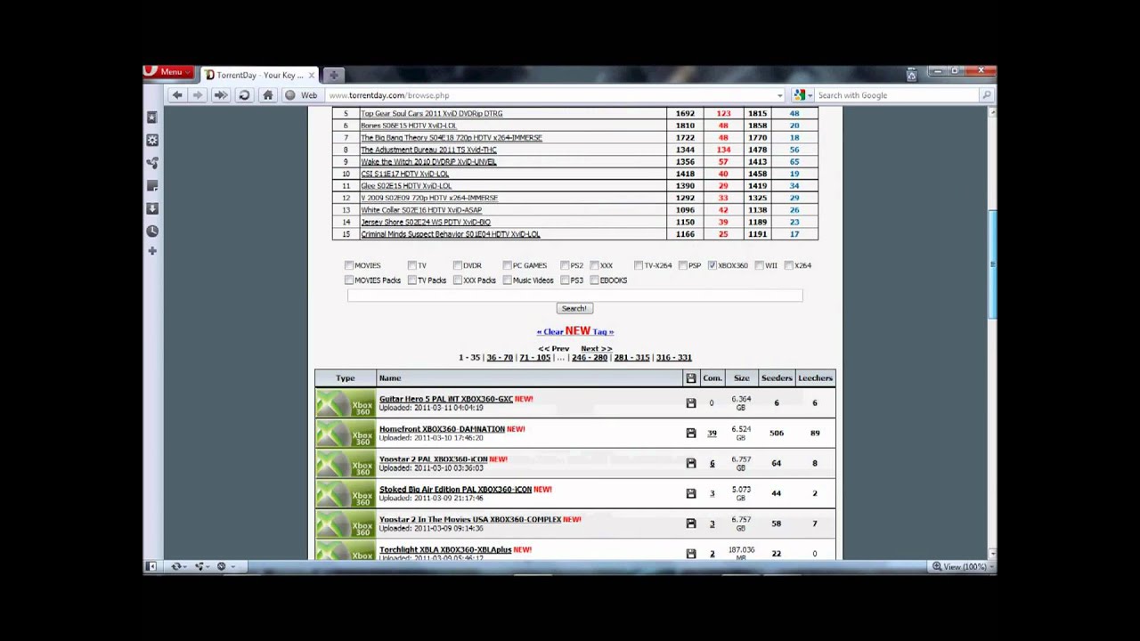
Task: Open the bookmarks sidebar panel icon
Action: [x=152, y=118]
